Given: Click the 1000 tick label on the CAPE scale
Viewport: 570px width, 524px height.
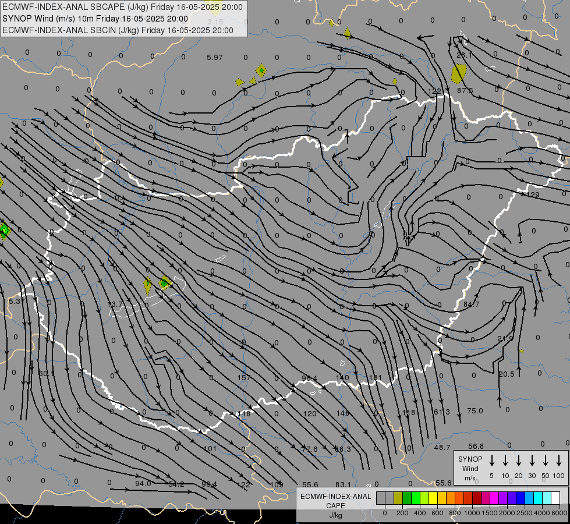Looking at the screenshot, I should (472, 513).
